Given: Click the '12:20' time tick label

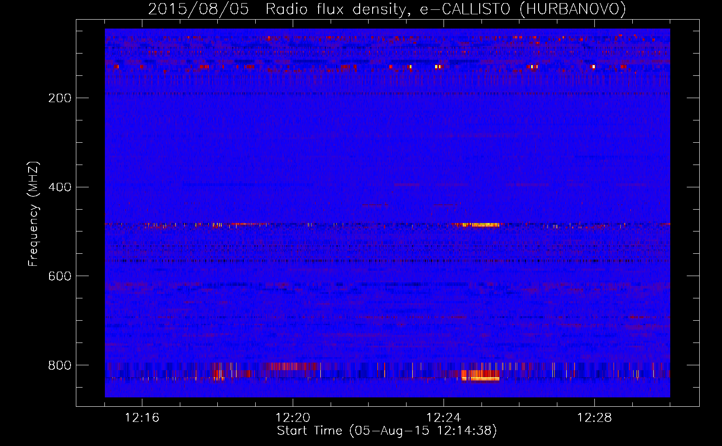Looking at the screenshot, I should 293,418.
